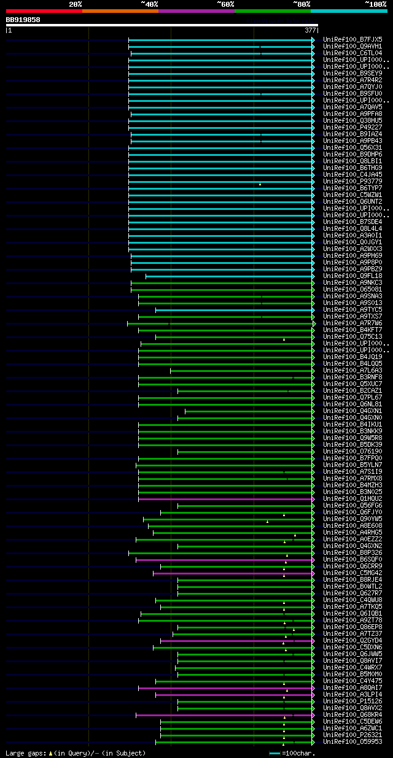The width and height of the screenshot is (393, 758).
Task: Click the orange ~40% legend segment
Action: point(120,10)
